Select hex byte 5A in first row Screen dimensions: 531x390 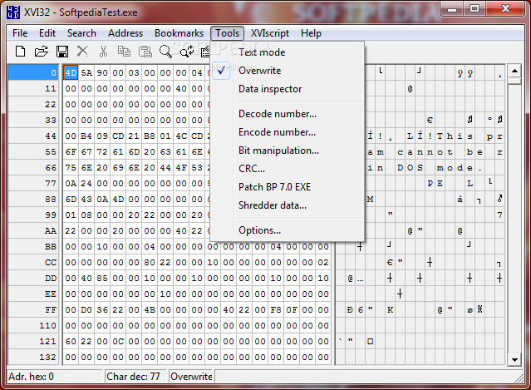tap(86, 73)
